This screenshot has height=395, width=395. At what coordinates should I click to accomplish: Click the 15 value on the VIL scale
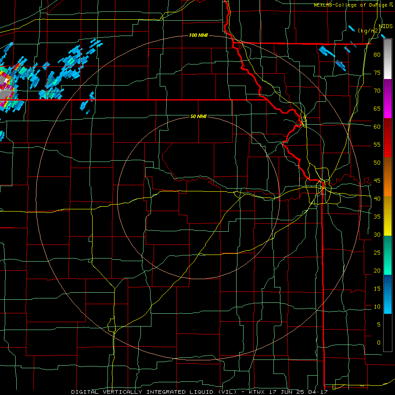click(x=377, y=289)
